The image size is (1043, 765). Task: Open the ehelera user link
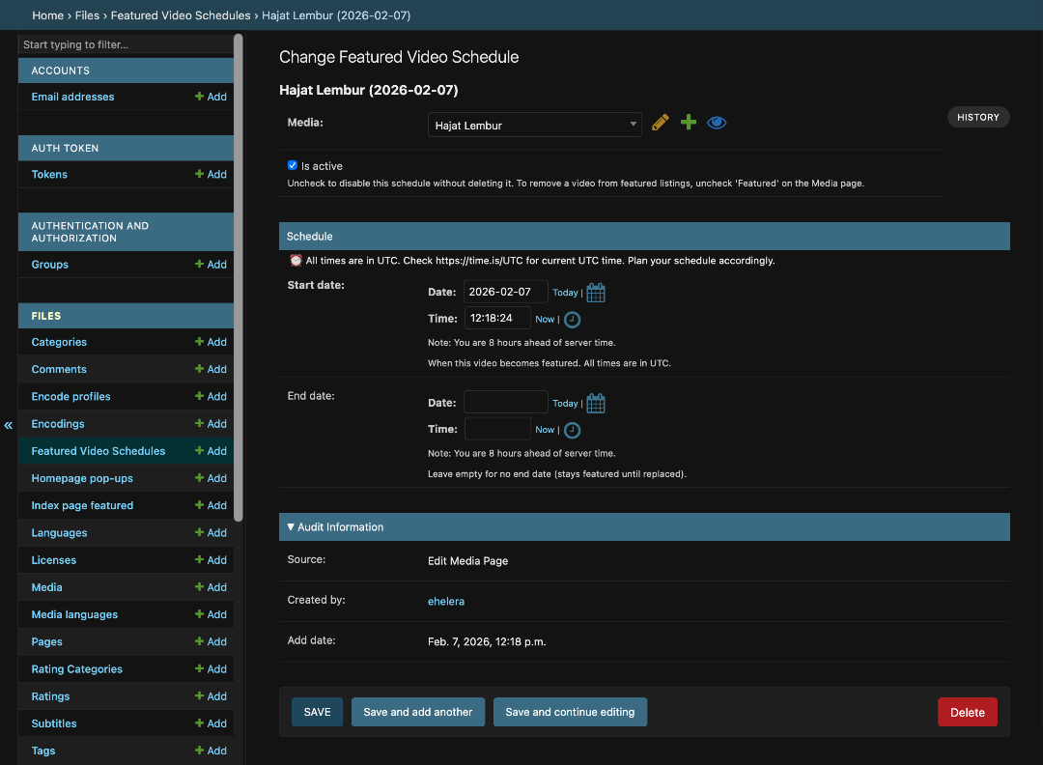446,601
